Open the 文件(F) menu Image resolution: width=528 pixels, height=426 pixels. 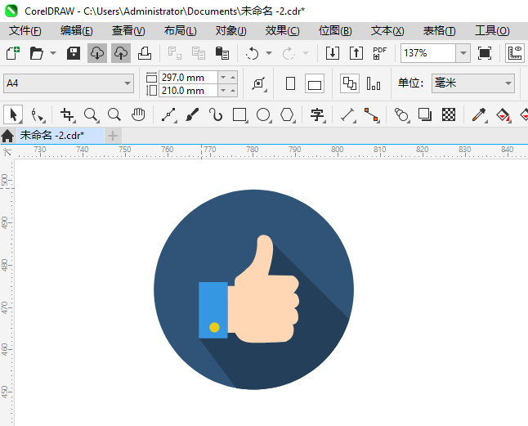(25, 30)
